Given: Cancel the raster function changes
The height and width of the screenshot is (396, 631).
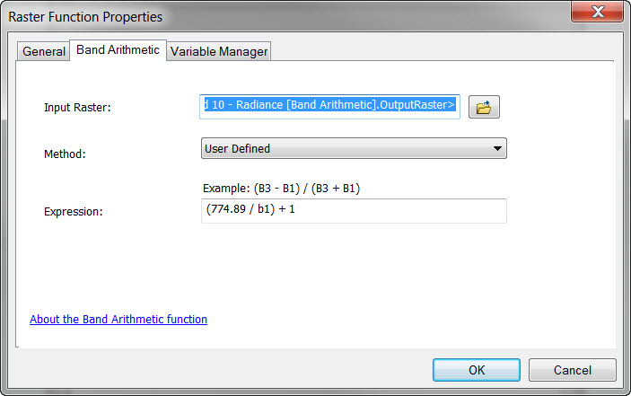Looking at the screenshot, I should [x=572, y=370].
